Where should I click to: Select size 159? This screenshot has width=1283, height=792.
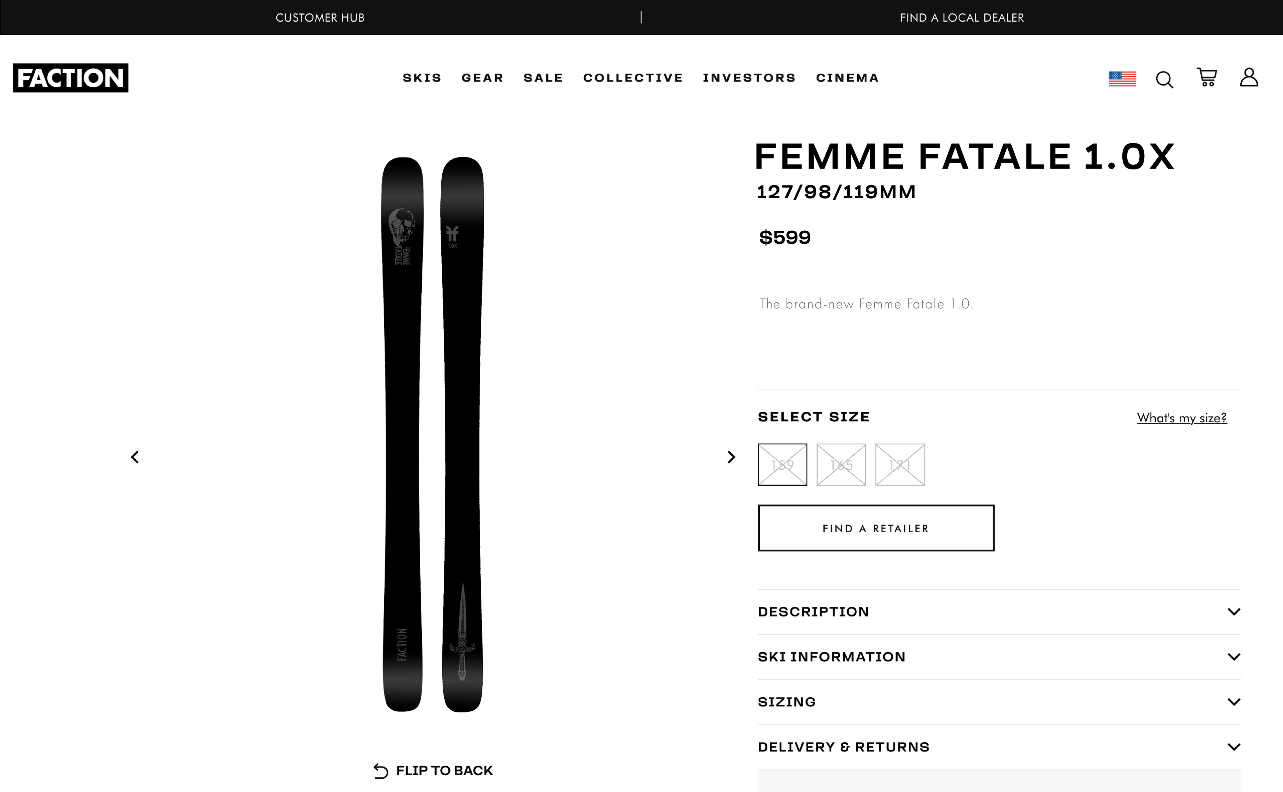pos(782,465)
